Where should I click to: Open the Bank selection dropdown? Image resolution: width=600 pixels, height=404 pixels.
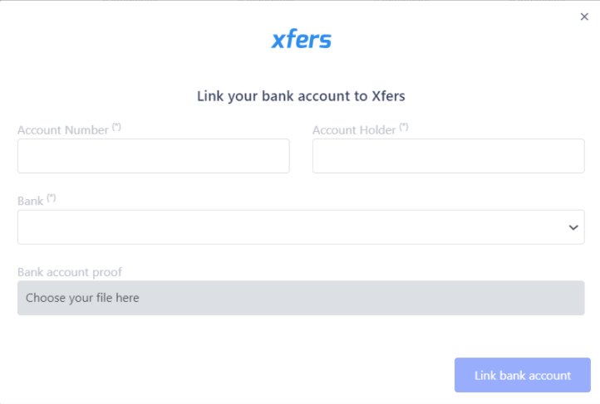coord(301,226)
